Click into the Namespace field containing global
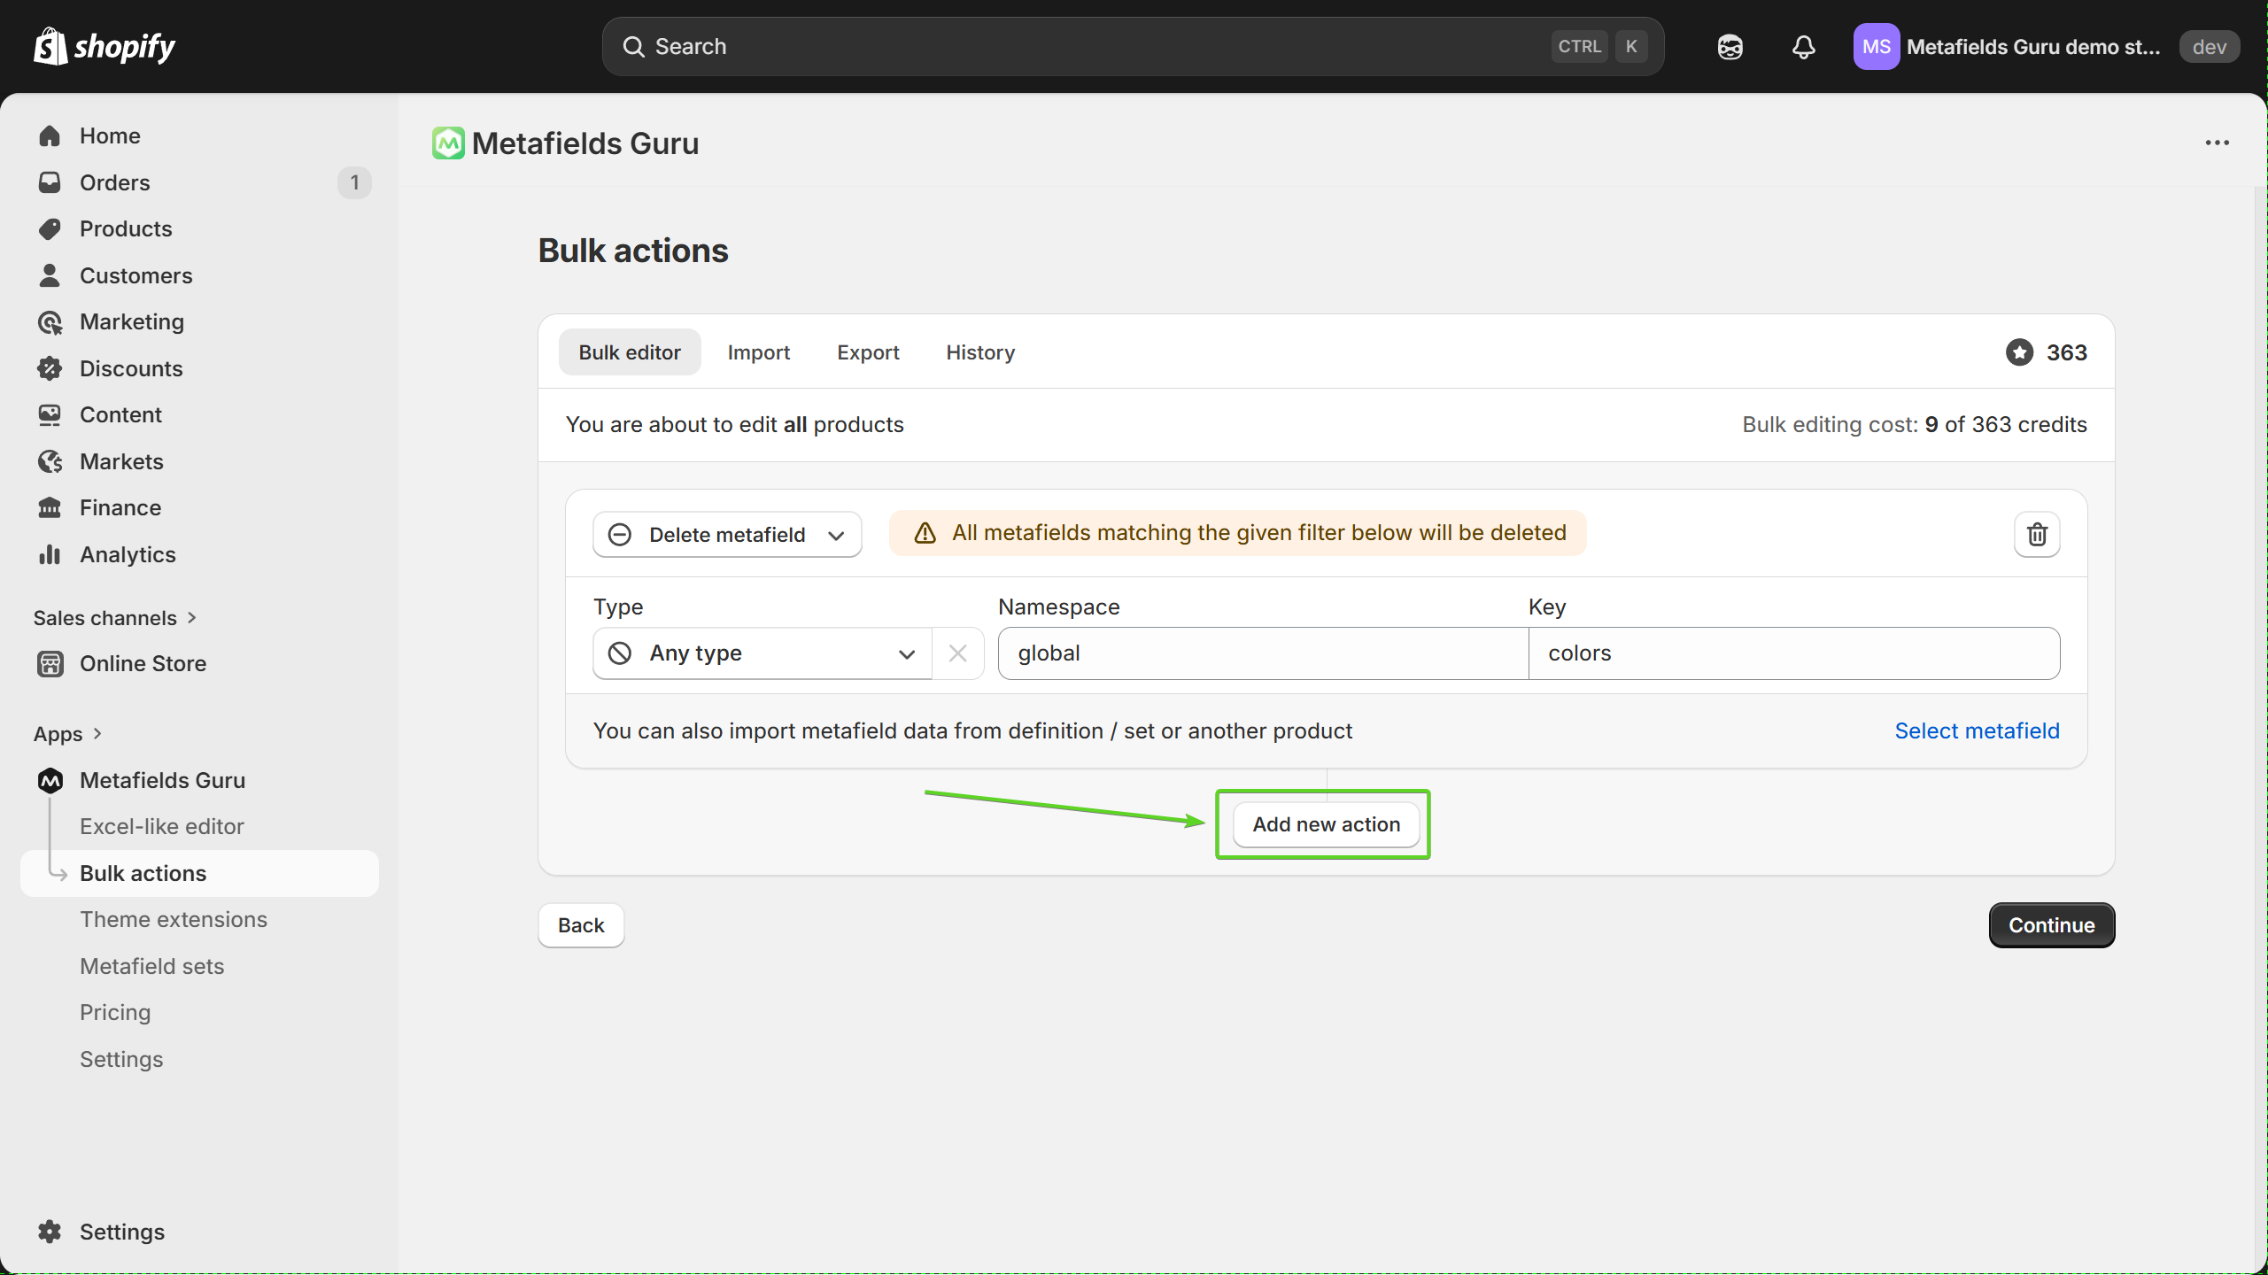This screenshot has height=1275, width=2268. tap(1262, 653)
